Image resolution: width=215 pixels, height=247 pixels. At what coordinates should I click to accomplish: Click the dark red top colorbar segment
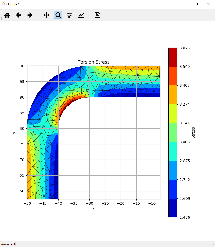click(173, 57)
